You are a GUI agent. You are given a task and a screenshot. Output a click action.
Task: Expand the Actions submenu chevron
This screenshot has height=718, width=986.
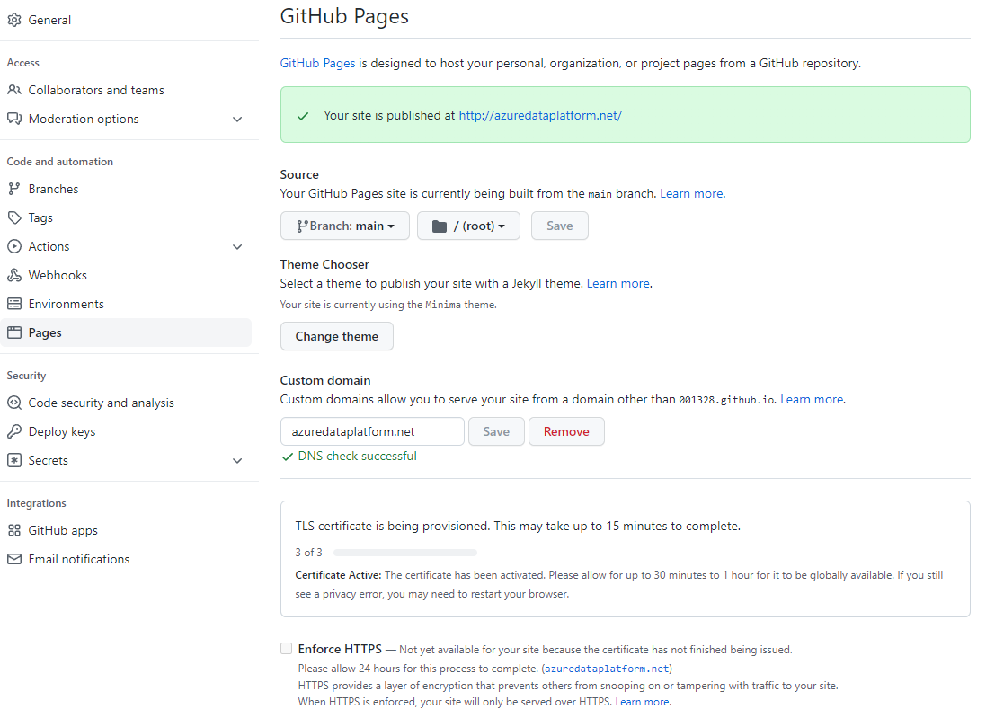[237, 246]
